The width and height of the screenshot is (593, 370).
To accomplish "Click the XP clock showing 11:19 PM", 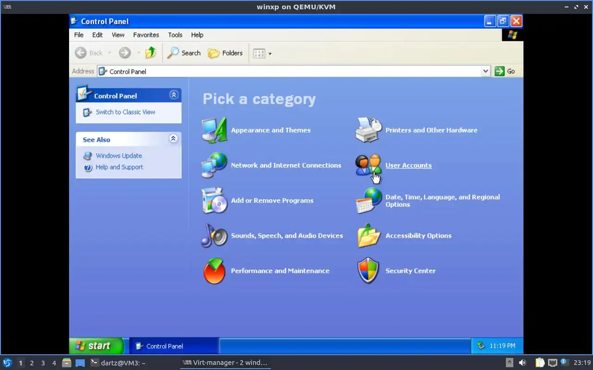I will [x=502, y=346].
